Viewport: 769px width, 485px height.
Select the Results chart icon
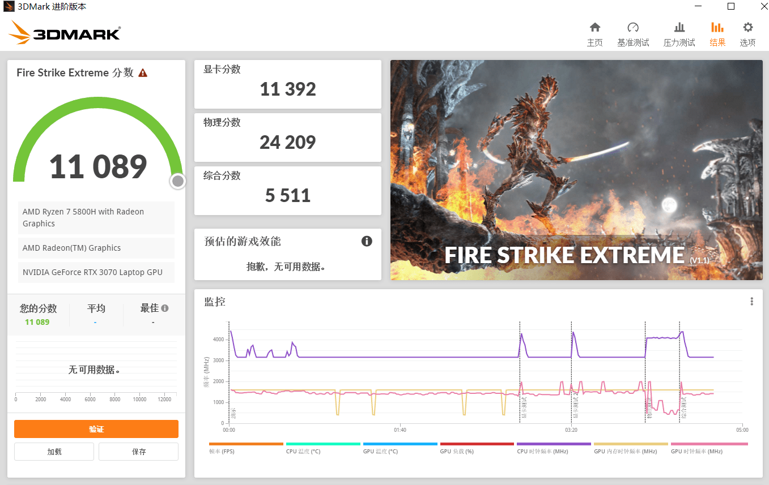coord(717,28)
